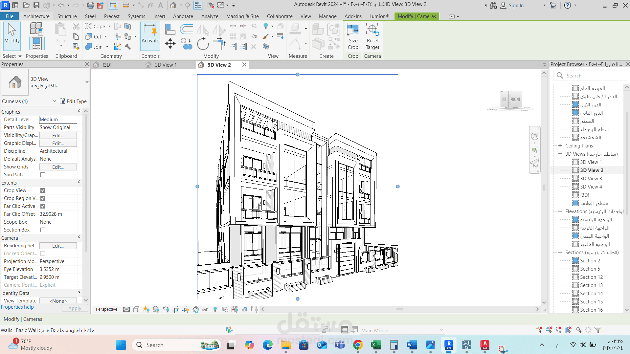Open the Measure tool icon
This screenshot has height=354, width=630.
(295, 30)
